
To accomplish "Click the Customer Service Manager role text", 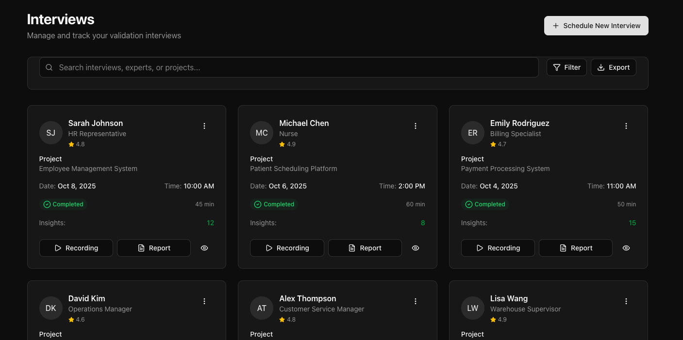I will tap(322, 309).
